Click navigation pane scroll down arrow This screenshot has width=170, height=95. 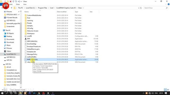click(x=21, y=87)
